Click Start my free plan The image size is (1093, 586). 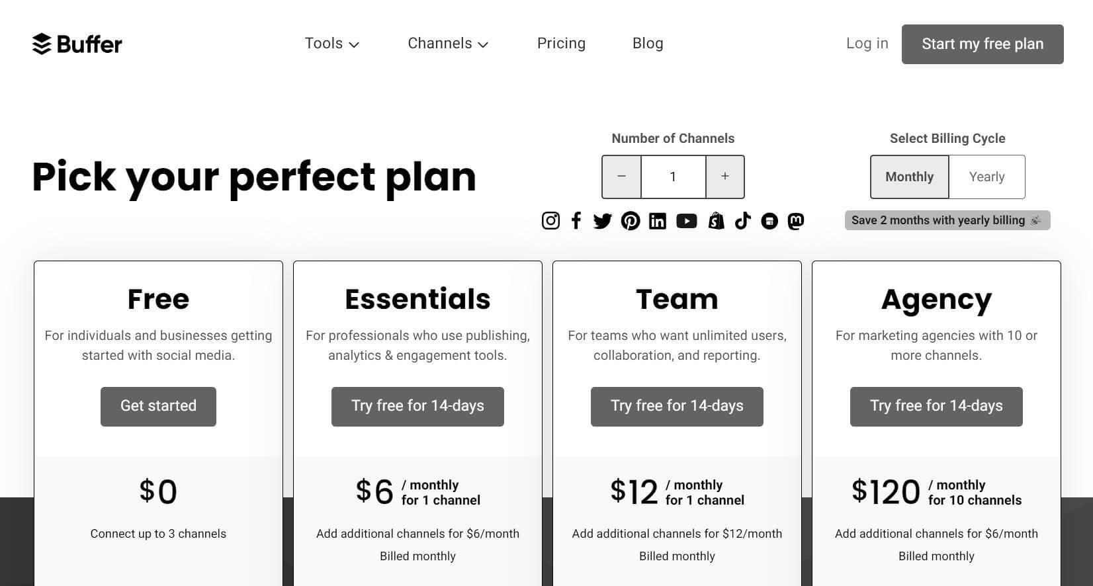(x=982, y=44)
